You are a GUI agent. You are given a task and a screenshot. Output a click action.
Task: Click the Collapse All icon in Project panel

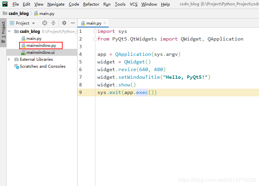pos(53,23)
